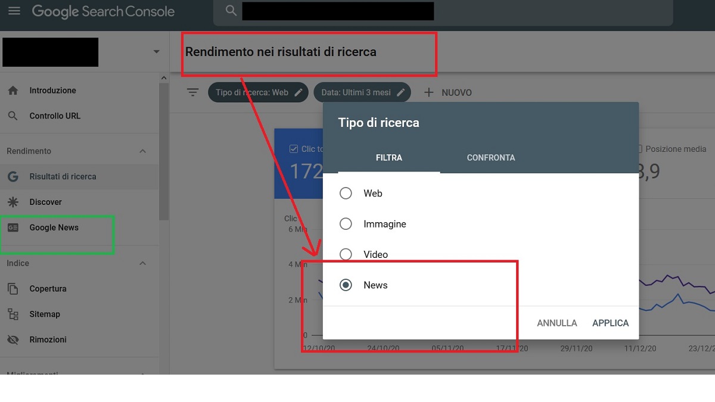Click the sidebar scrollbar up arrow

pos(164,77)
